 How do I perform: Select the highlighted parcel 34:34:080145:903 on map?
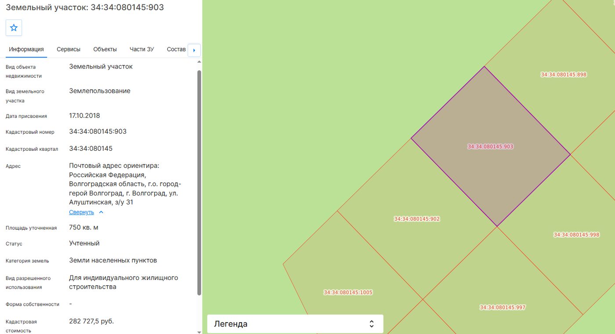(x=490, y=147)
